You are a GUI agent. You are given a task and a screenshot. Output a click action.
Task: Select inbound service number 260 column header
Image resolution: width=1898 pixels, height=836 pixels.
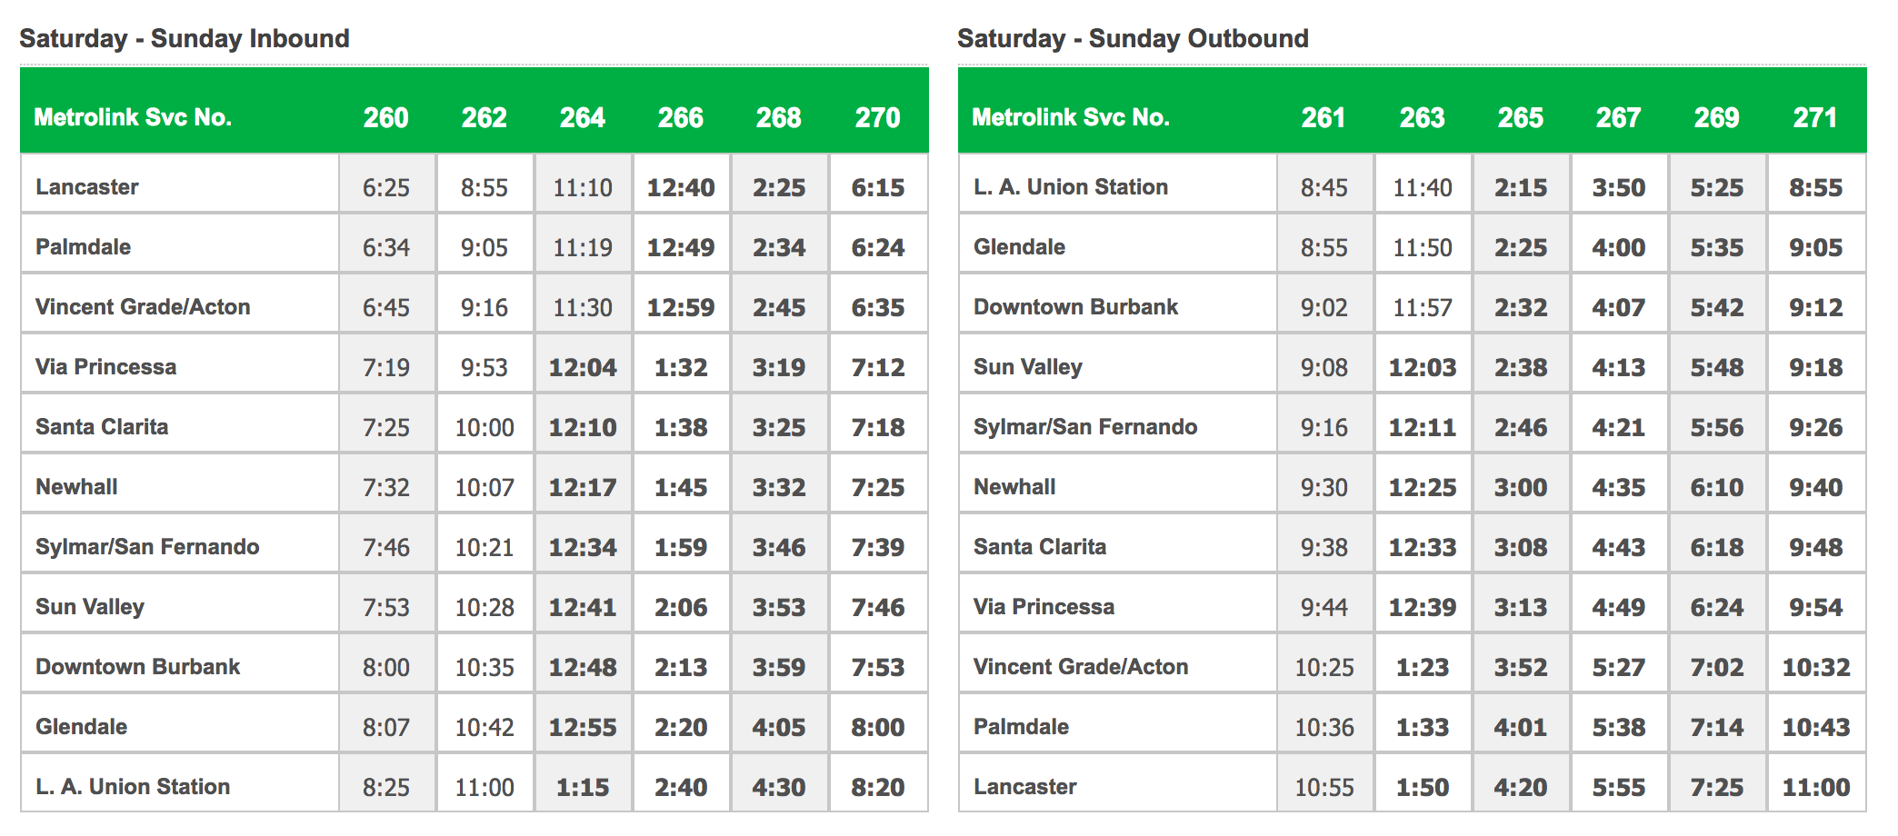386,117
